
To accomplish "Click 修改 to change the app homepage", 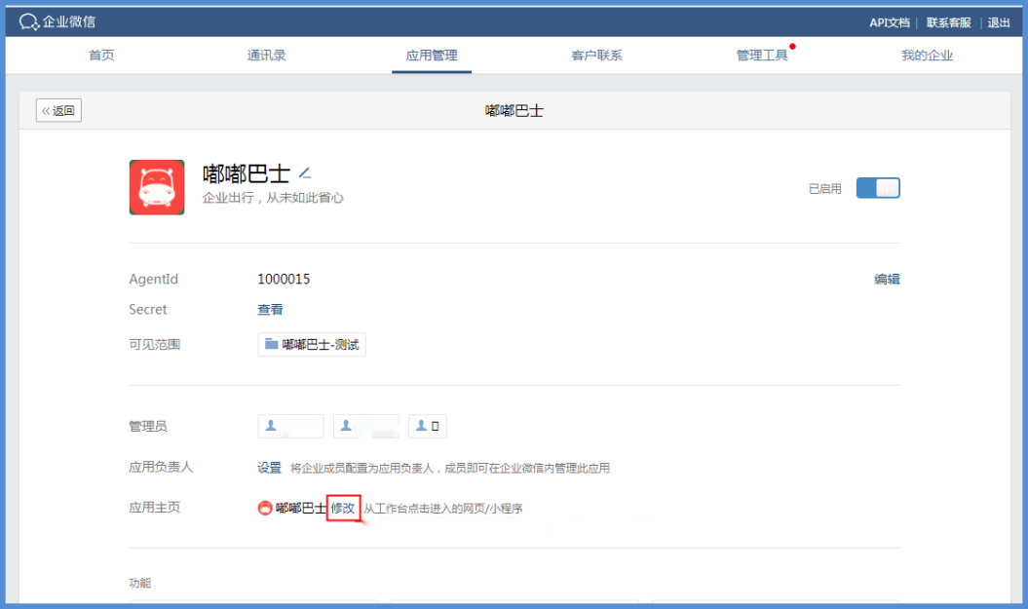I will [343, 508].
